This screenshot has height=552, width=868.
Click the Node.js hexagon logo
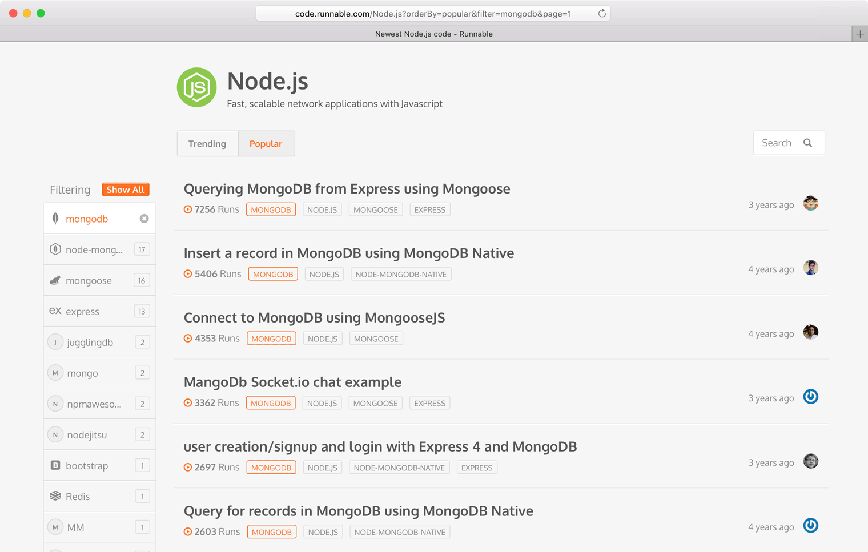tap(196, 87)
